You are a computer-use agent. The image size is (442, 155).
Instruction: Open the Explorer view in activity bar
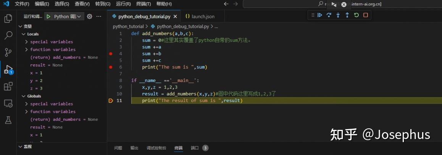click(8, 19)
